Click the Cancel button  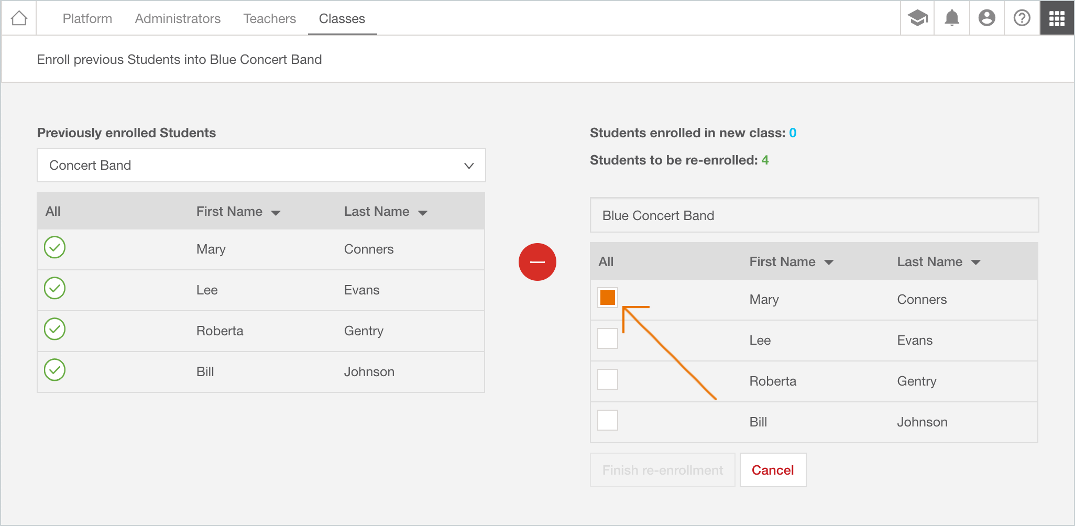(773, 470)
